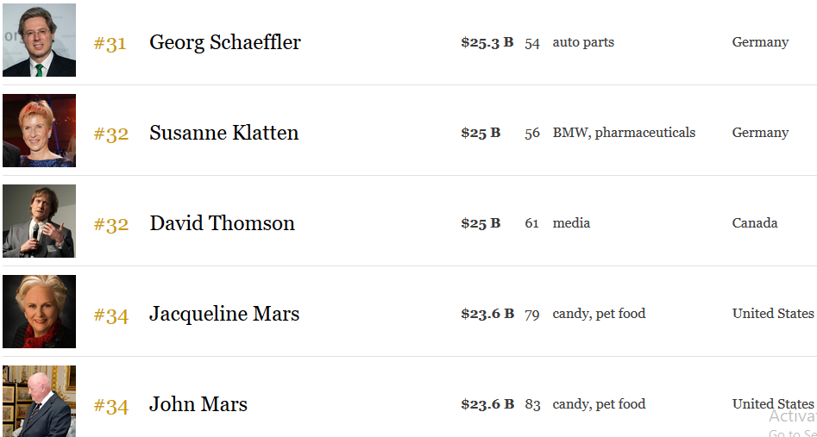Screen dimensions: 817x437
Task: Open the Jacqueline Mars name link
Action: tap(224, 314)
